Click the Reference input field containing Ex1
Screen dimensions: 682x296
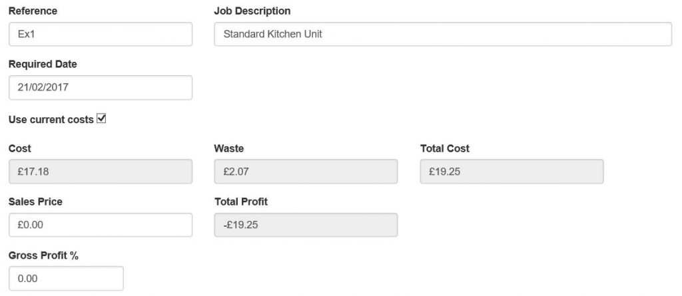pyautogui.click(x=101, y=34)
